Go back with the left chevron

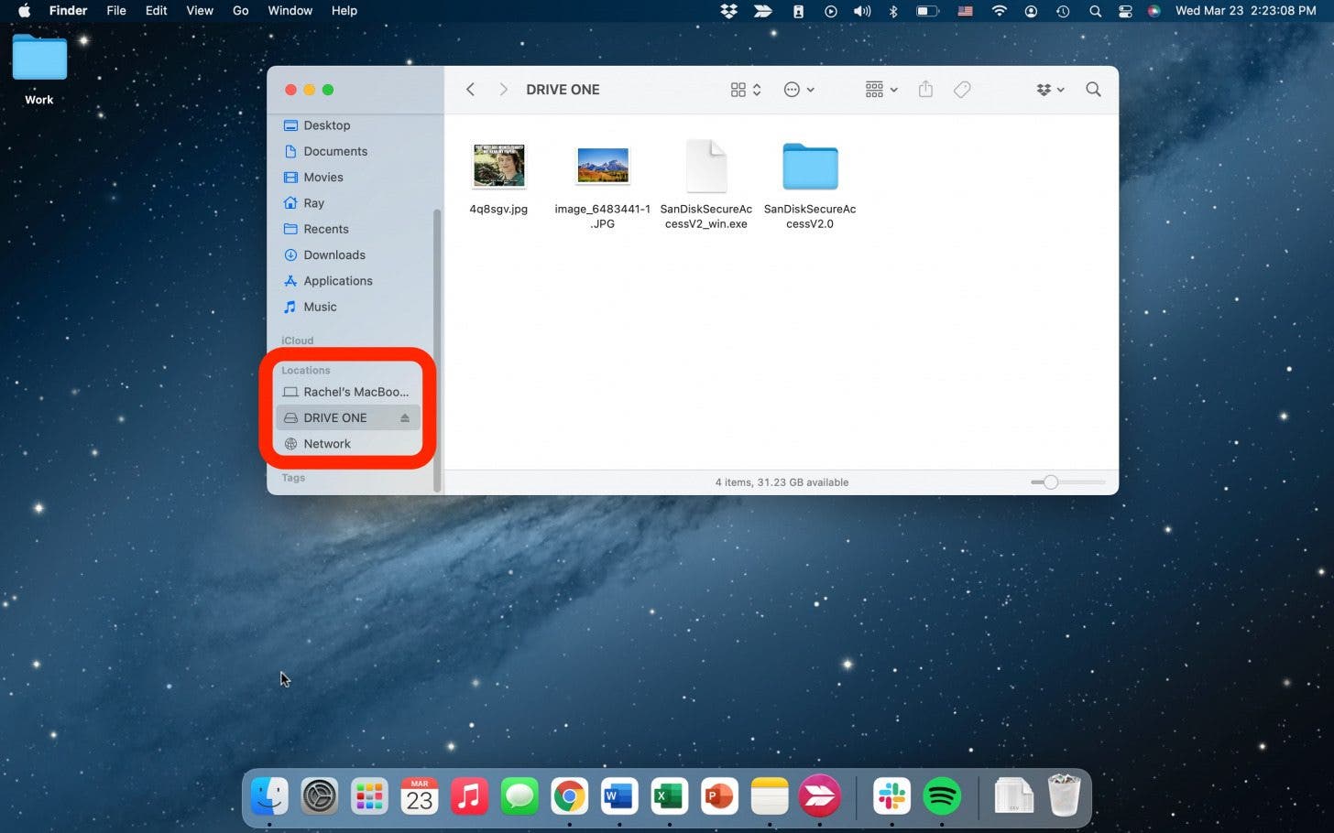click(470, 90)
